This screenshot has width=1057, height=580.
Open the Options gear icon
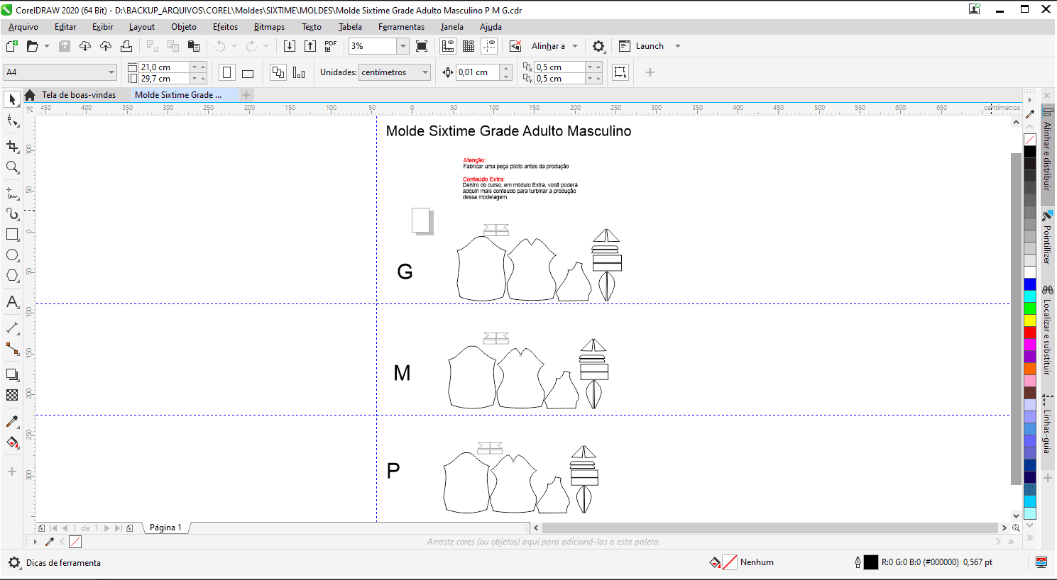(x=598, y=46)
